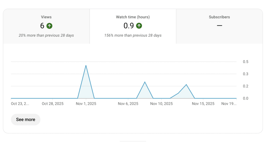Click the middle chart peak after Nov 6
The image size is (270, 144).
pyautogui.click(x=145, y=82)
